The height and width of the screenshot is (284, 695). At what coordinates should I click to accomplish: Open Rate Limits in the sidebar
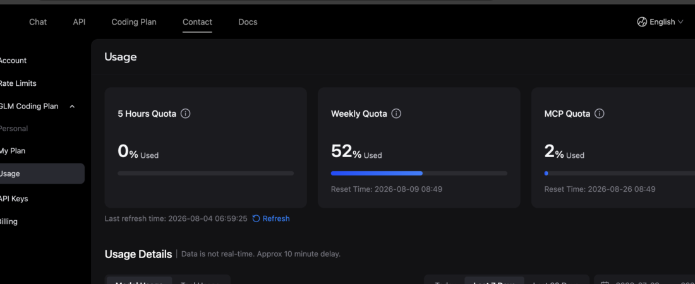17,83
